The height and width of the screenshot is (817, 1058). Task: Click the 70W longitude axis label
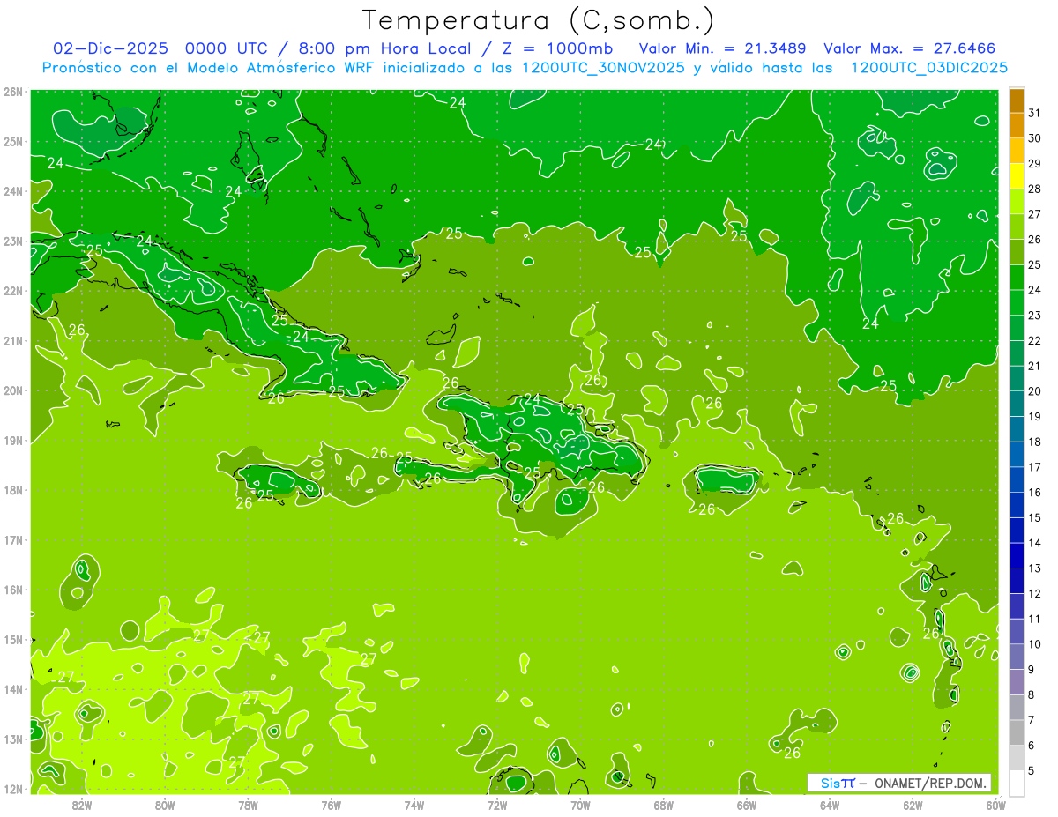pyautogui.click(x=580, y=804)
